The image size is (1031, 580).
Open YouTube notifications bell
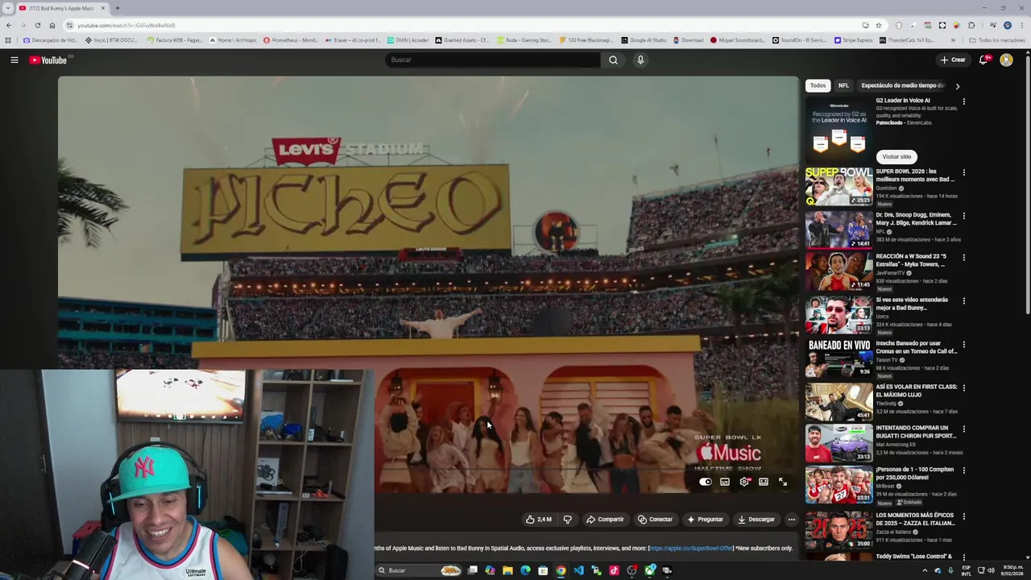[x=983, y=60]
